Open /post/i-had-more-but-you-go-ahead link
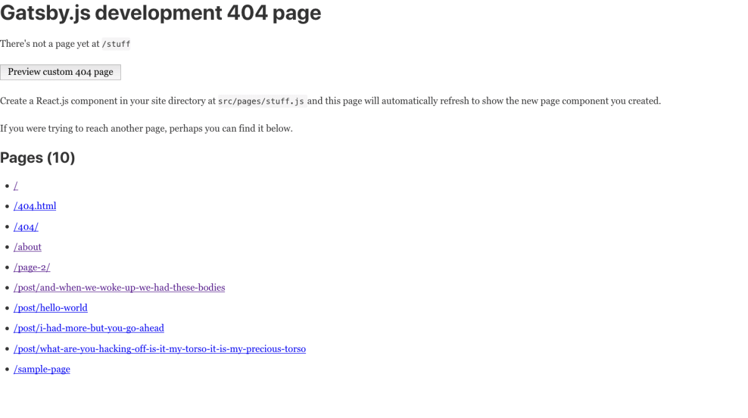The image size is (748, 418). pos(89,328)
